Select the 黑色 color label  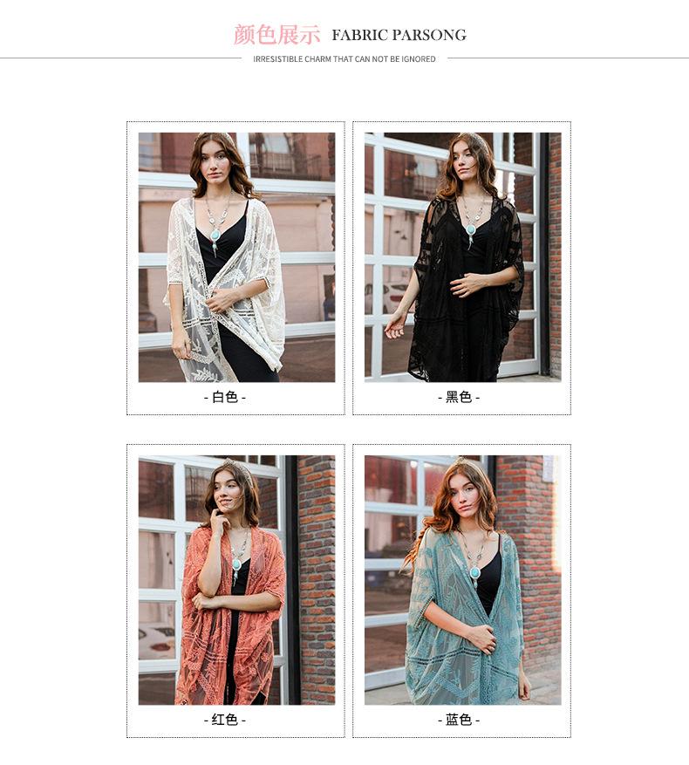(459, 397)
